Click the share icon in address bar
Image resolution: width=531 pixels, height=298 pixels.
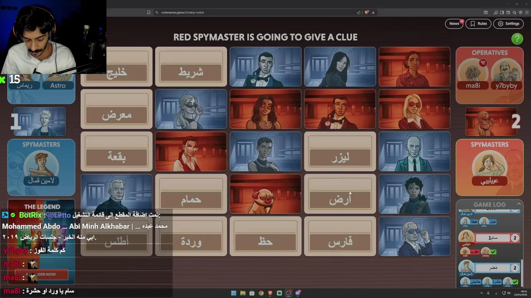click(359, 12)
